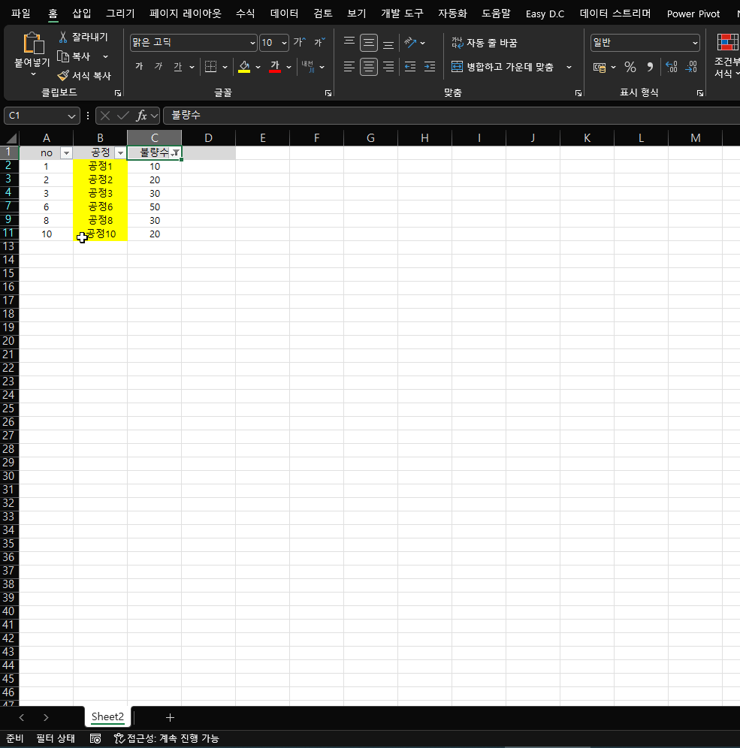The image size is (740, 748).
Task: Toggle italic text formatting
Action: (x=158, y=67)
